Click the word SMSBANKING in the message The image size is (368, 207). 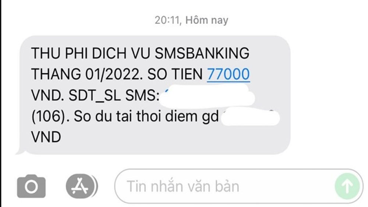(202, 53)
